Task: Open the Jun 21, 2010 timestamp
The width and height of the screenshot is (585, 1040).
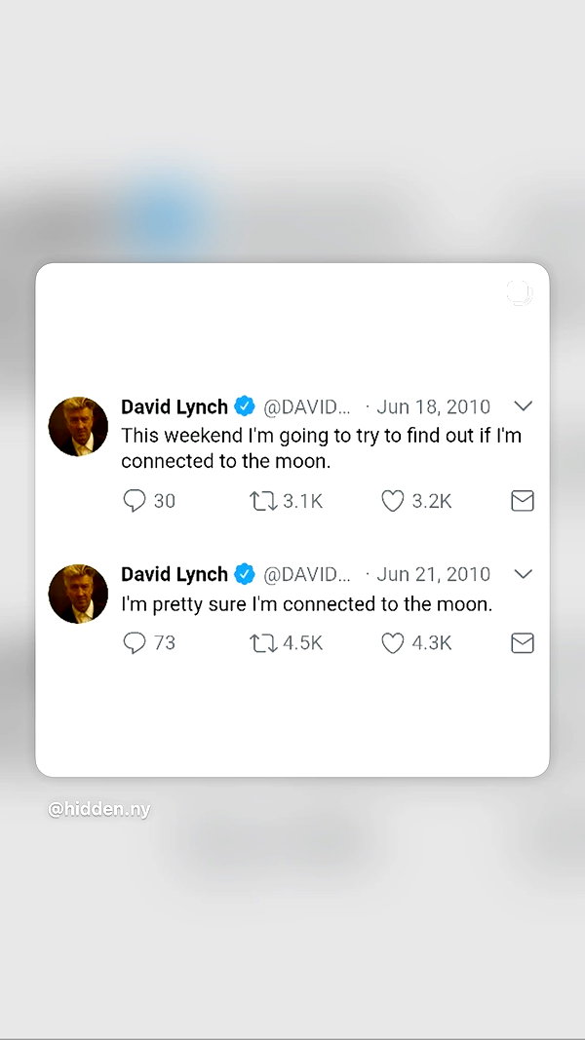Action: pos(433,574)
